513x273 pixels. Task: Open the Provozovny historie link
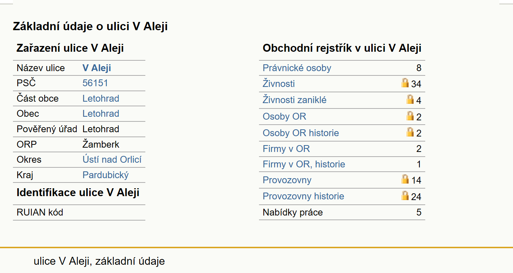click(x=303, y=196)
